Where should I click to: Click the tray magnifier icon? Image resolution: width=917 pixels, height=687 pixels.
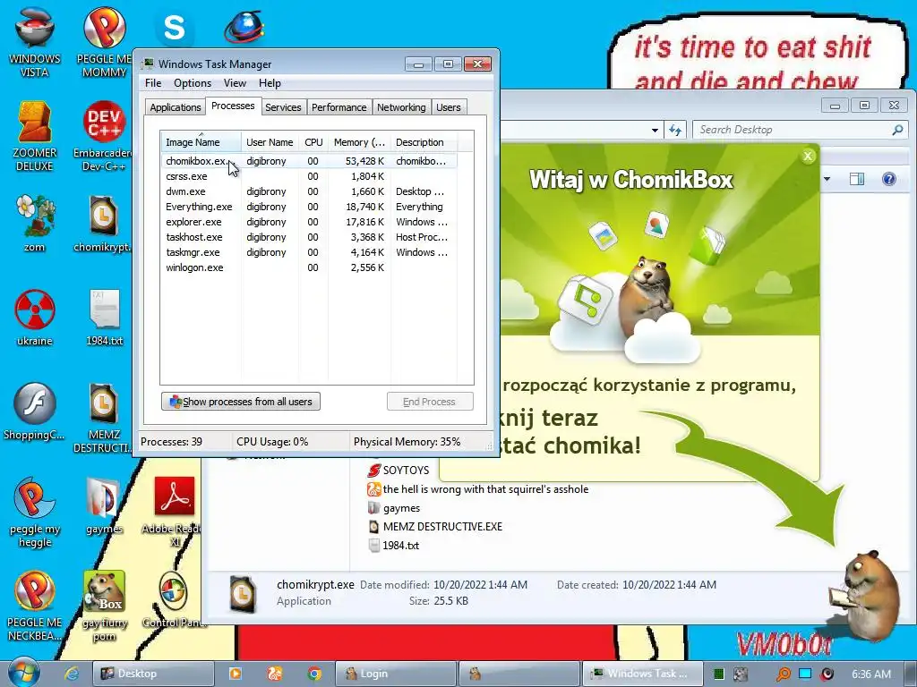point(783,674)
